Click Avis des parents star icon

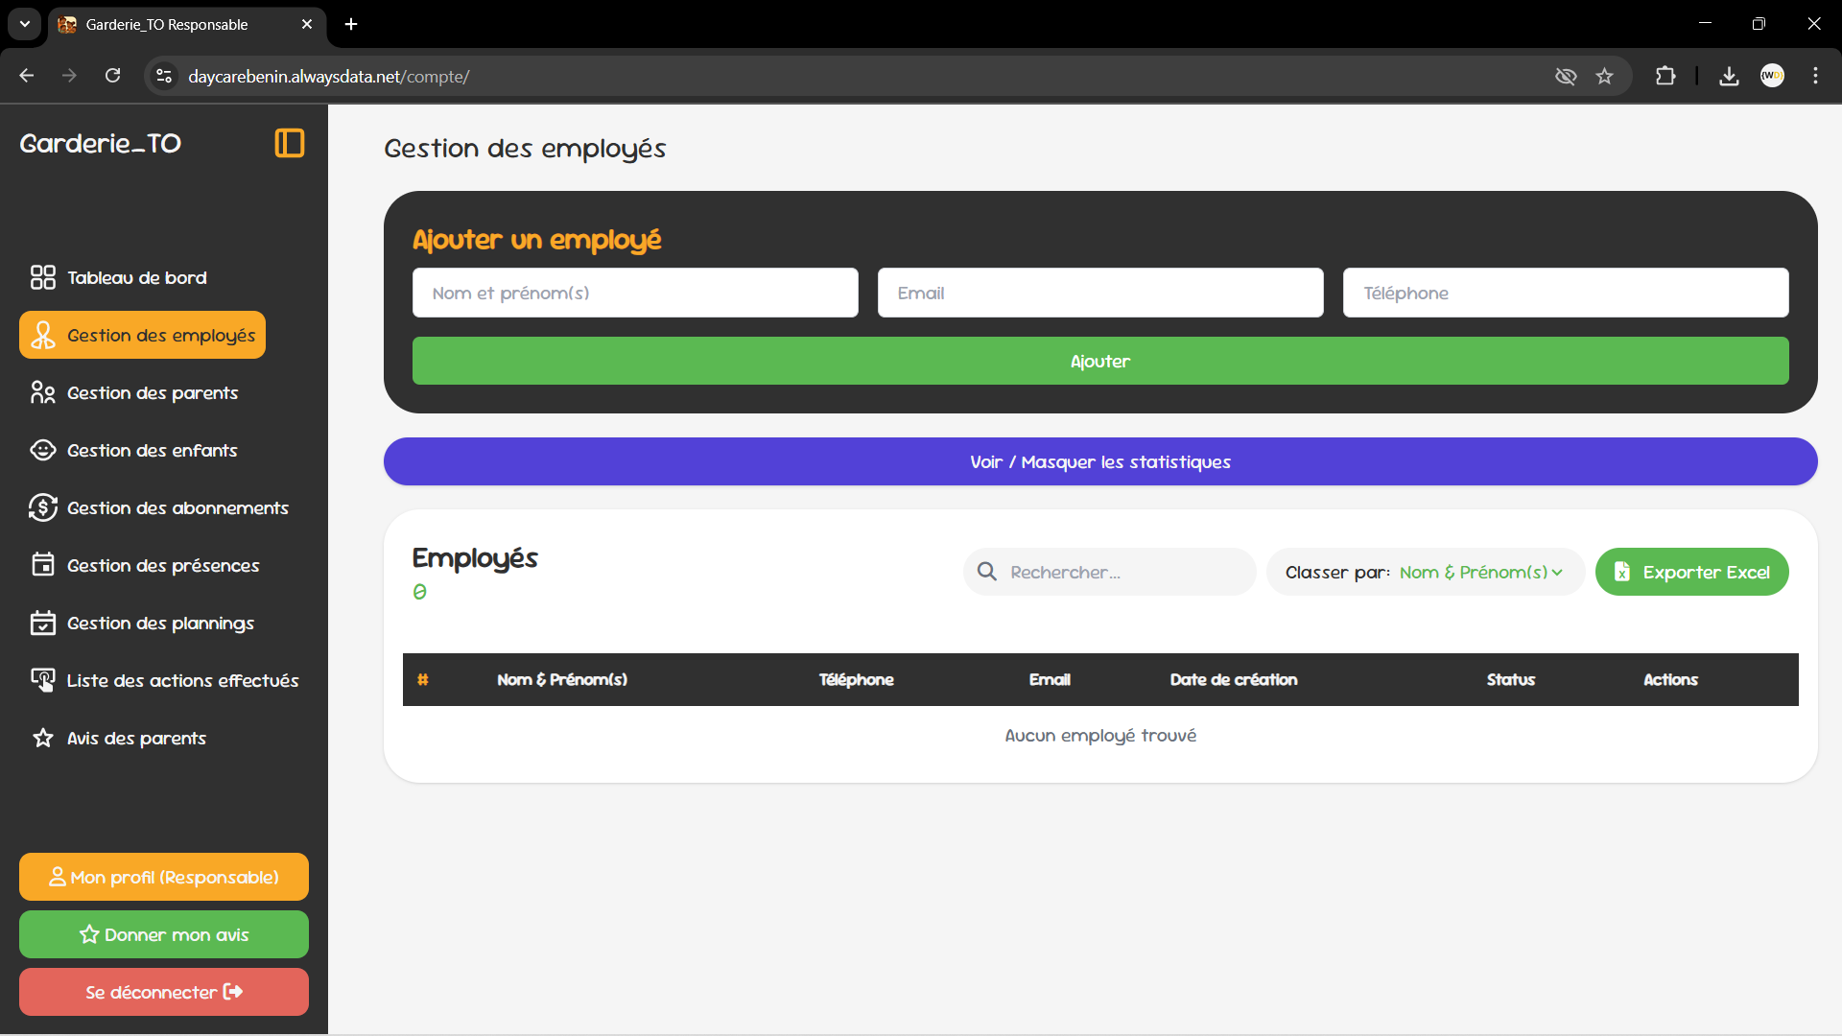[42, 738]
